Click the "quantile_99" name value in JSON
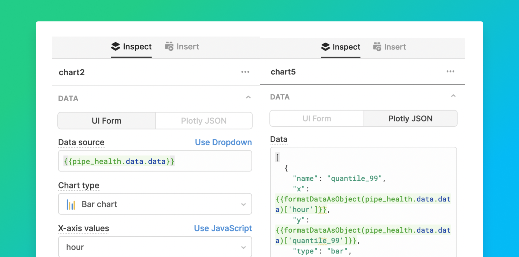 point(354,178)
